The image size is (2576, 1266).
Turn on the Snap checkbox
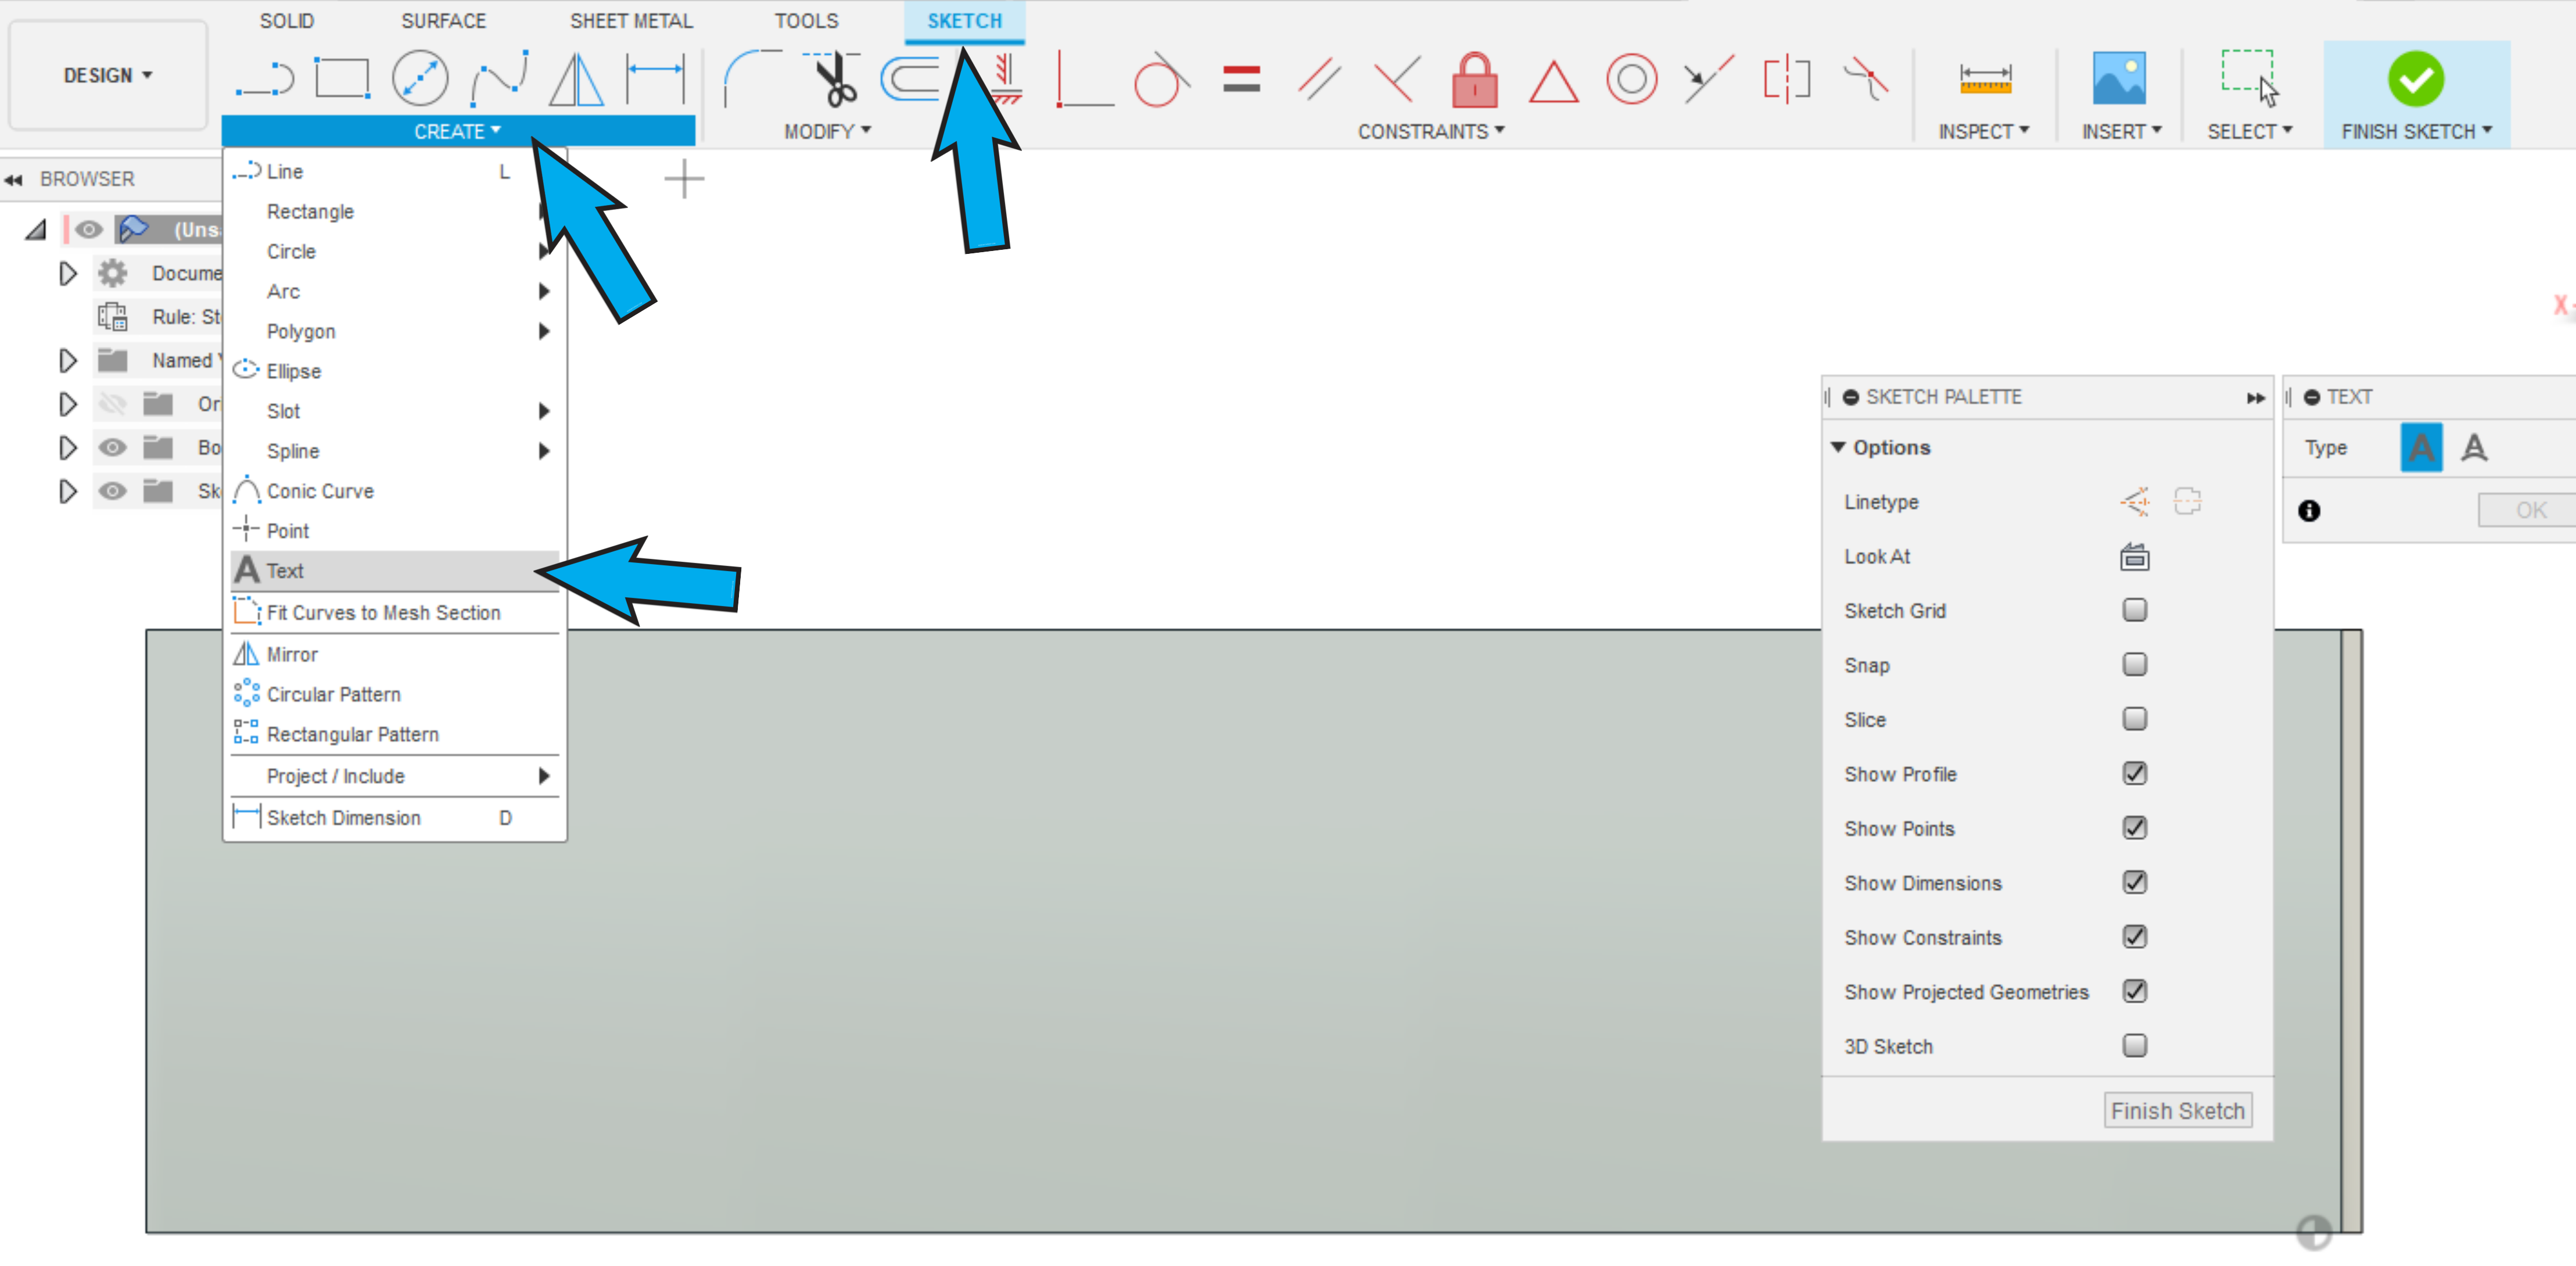pos(2134,665)
